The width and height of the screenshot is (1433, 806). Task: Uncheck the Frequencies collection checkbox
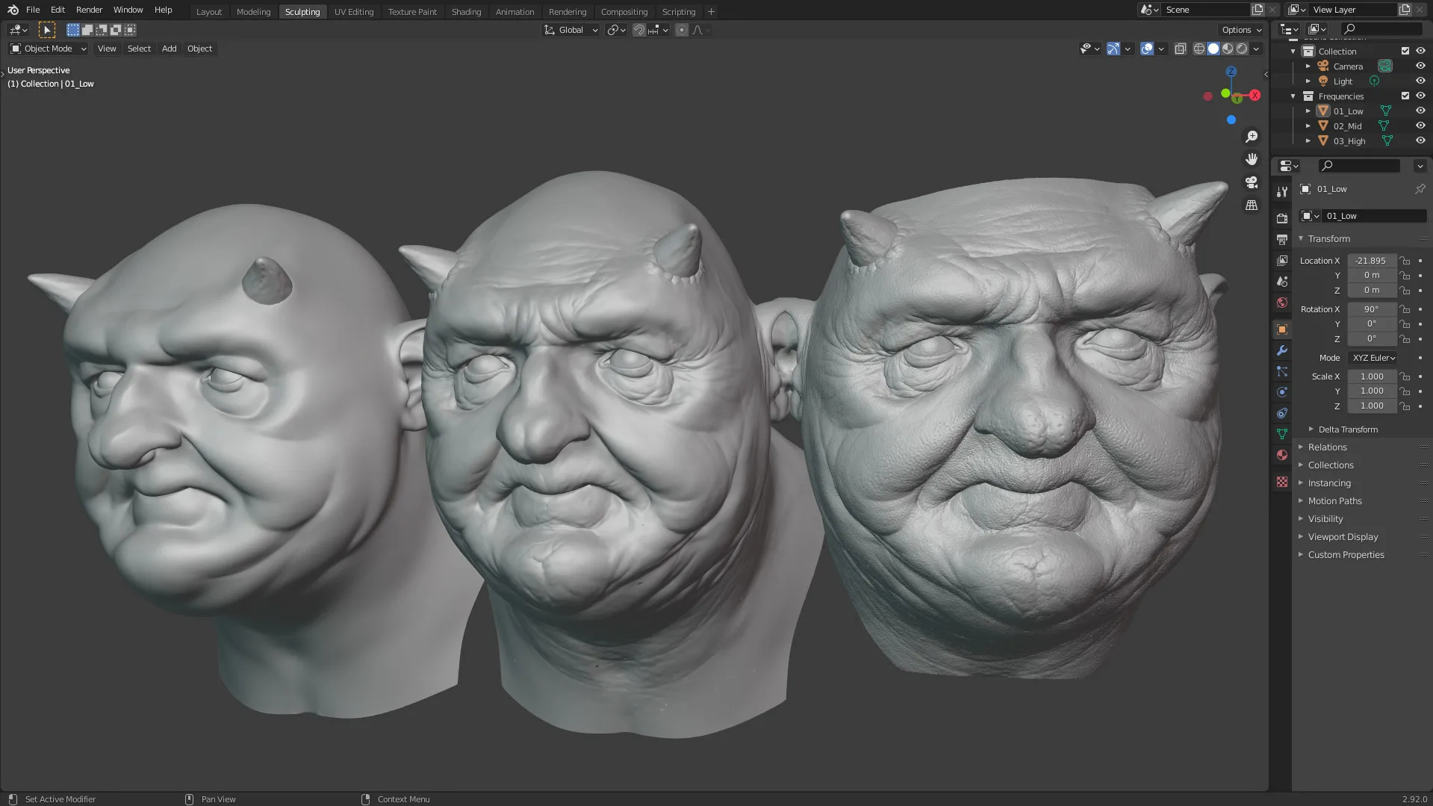click(x=1405, y=96)
